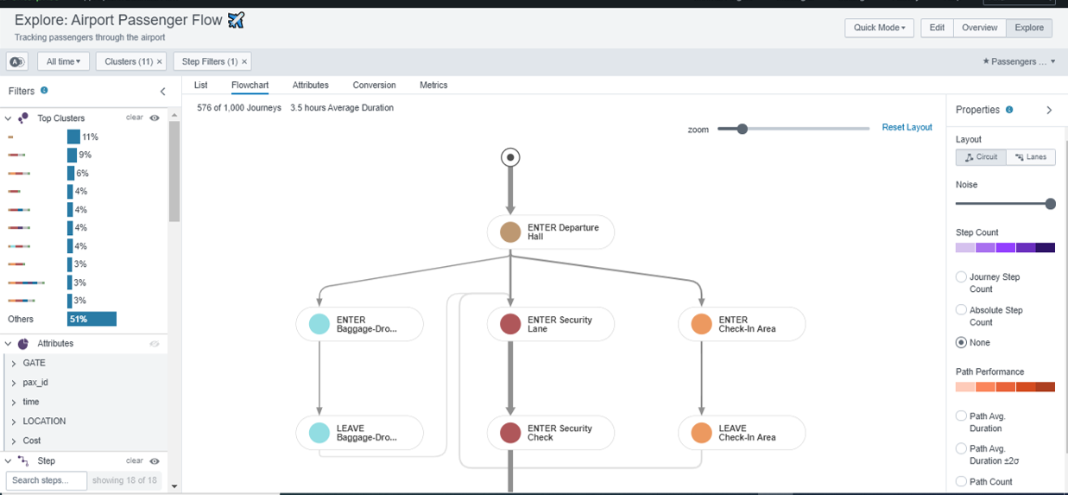Click clear link in Top Clusters
The height and width of the screenshot is (495, 1068).
[135, 117]
